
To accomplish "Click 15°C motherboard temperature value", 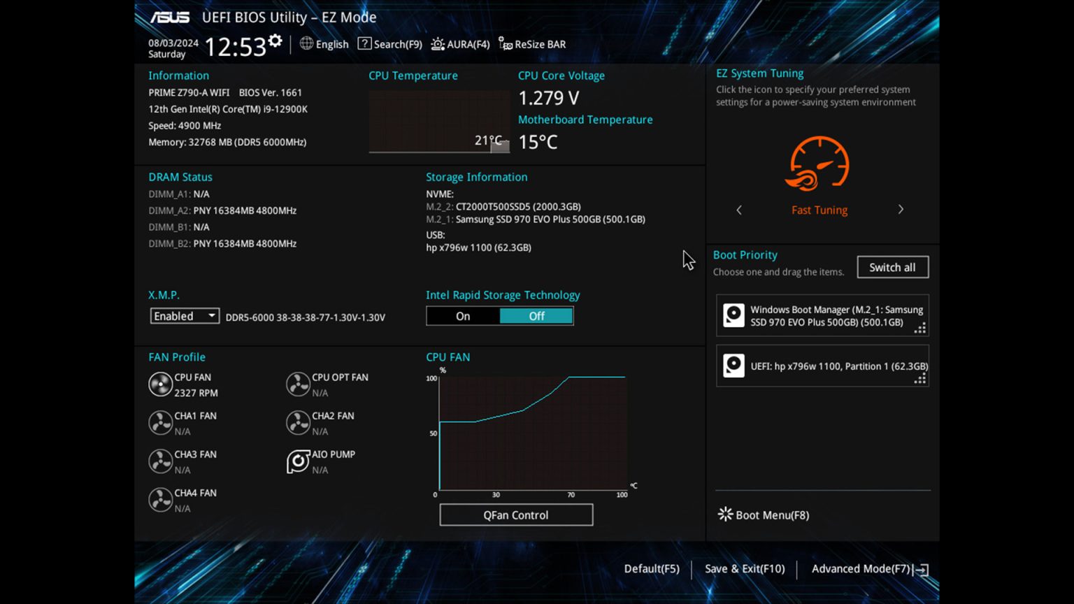I will (x=538, y=142).
